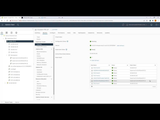Viewport: 160px width, 120px height.
Task: Expand the 100.88.148.193 tree node
Action: [5, 83]
